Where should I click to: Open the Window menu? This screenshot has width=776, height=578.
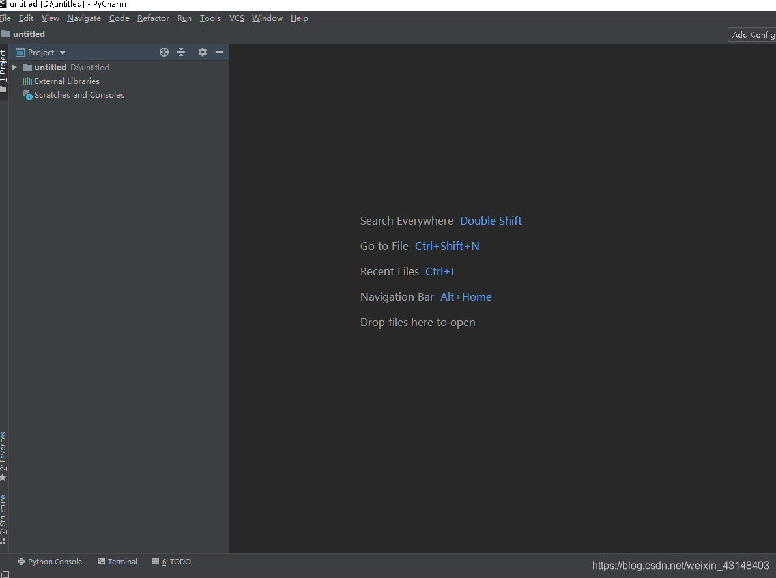pos(266,18)
